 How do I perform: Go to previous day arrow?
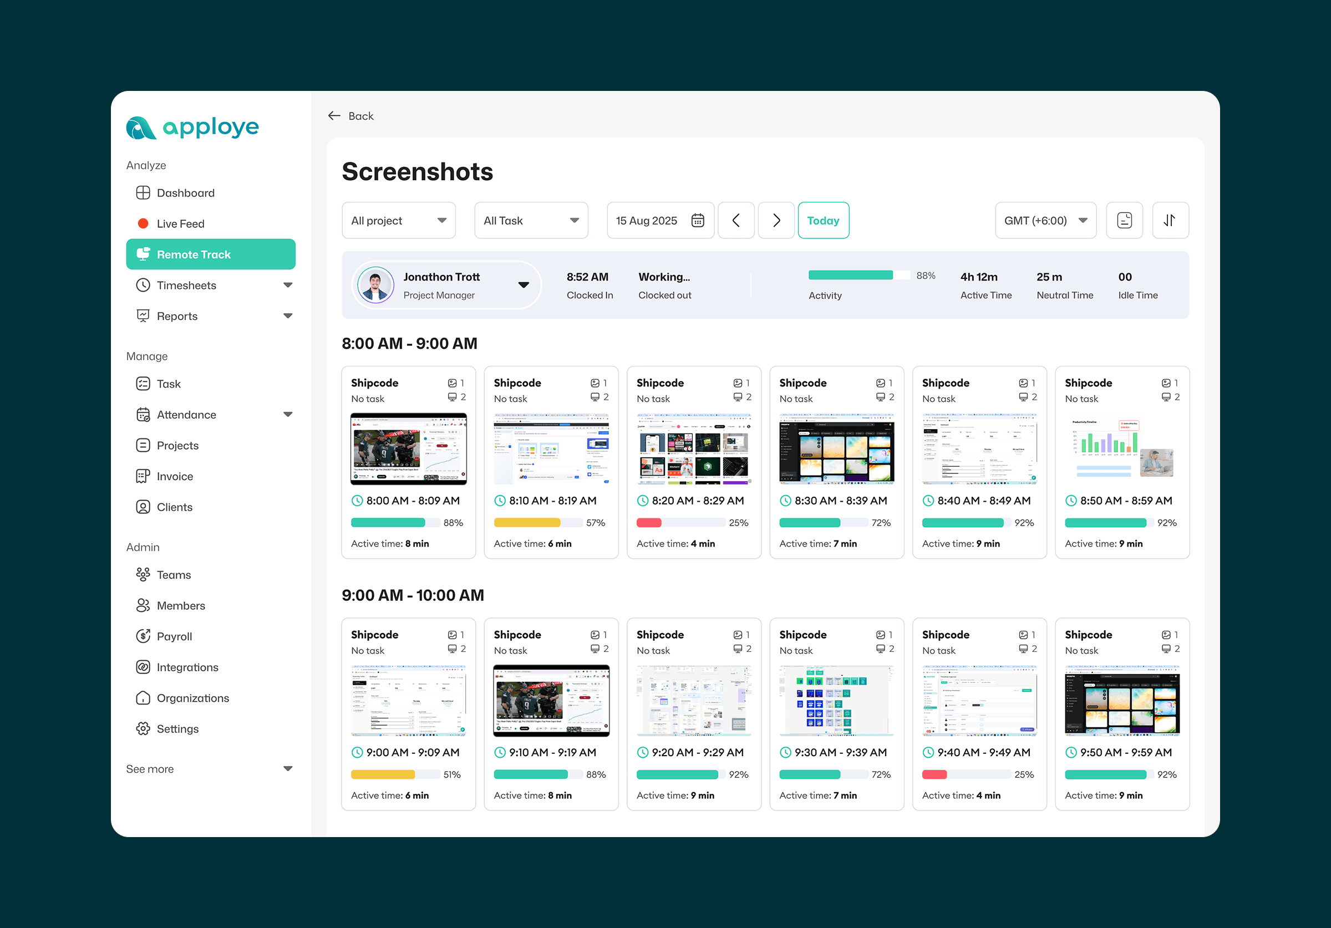tap(735, 220)
